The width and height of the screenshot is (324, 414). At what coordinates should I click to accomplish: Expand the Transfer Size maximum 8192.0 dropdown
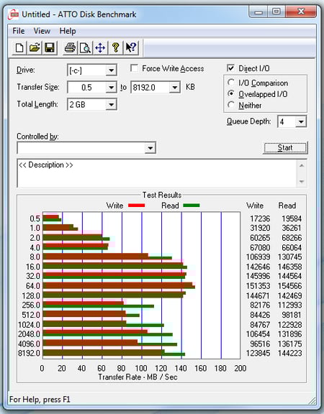(x=175, y=88)
